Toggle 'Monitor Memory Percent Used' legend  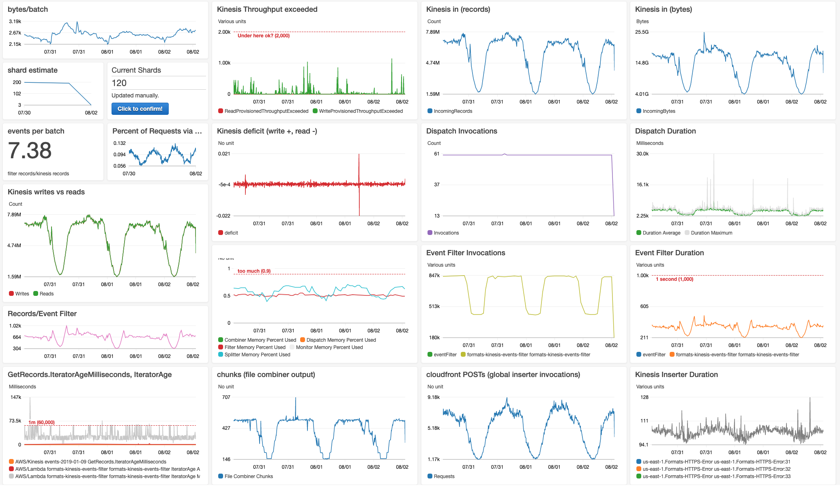tap(326, 347)
